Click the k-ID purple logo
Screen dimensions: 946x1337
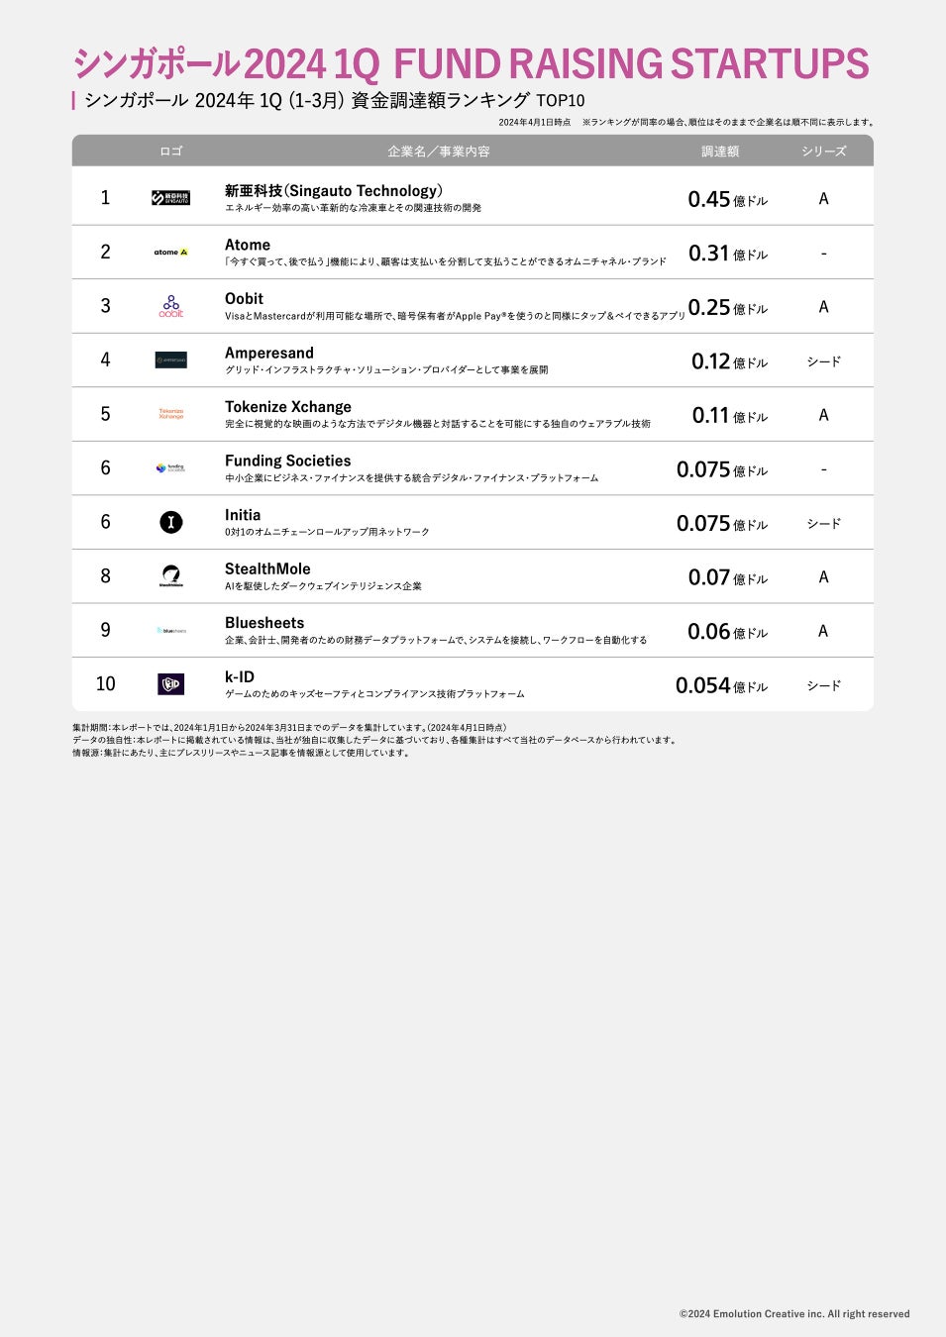[170, 684]
